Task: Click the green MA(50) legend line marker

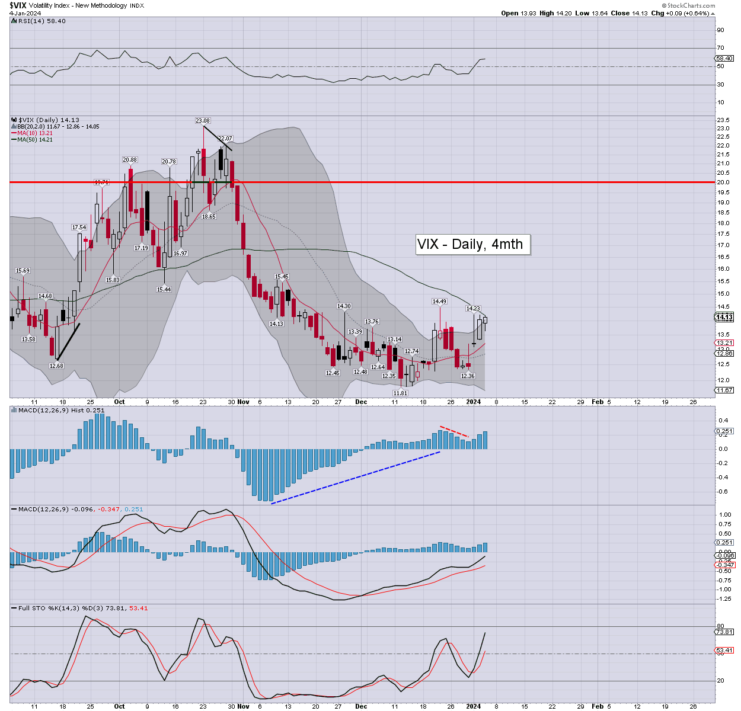Action: (14, 140)
